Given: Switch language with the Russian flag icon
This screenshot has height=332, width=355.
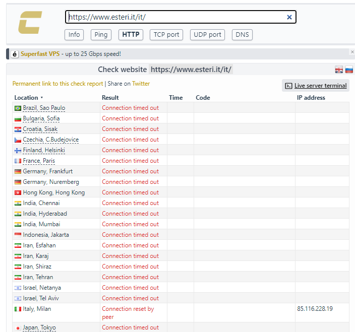Looking at the screenshot, I should [x=349, y=70].
